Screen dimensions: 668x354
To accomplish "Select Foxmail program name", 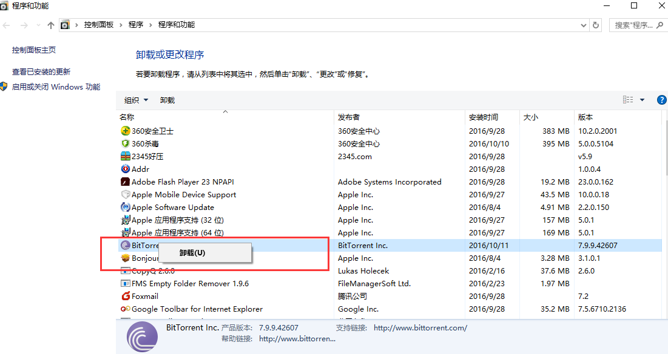I will click(x=145, y=296).
